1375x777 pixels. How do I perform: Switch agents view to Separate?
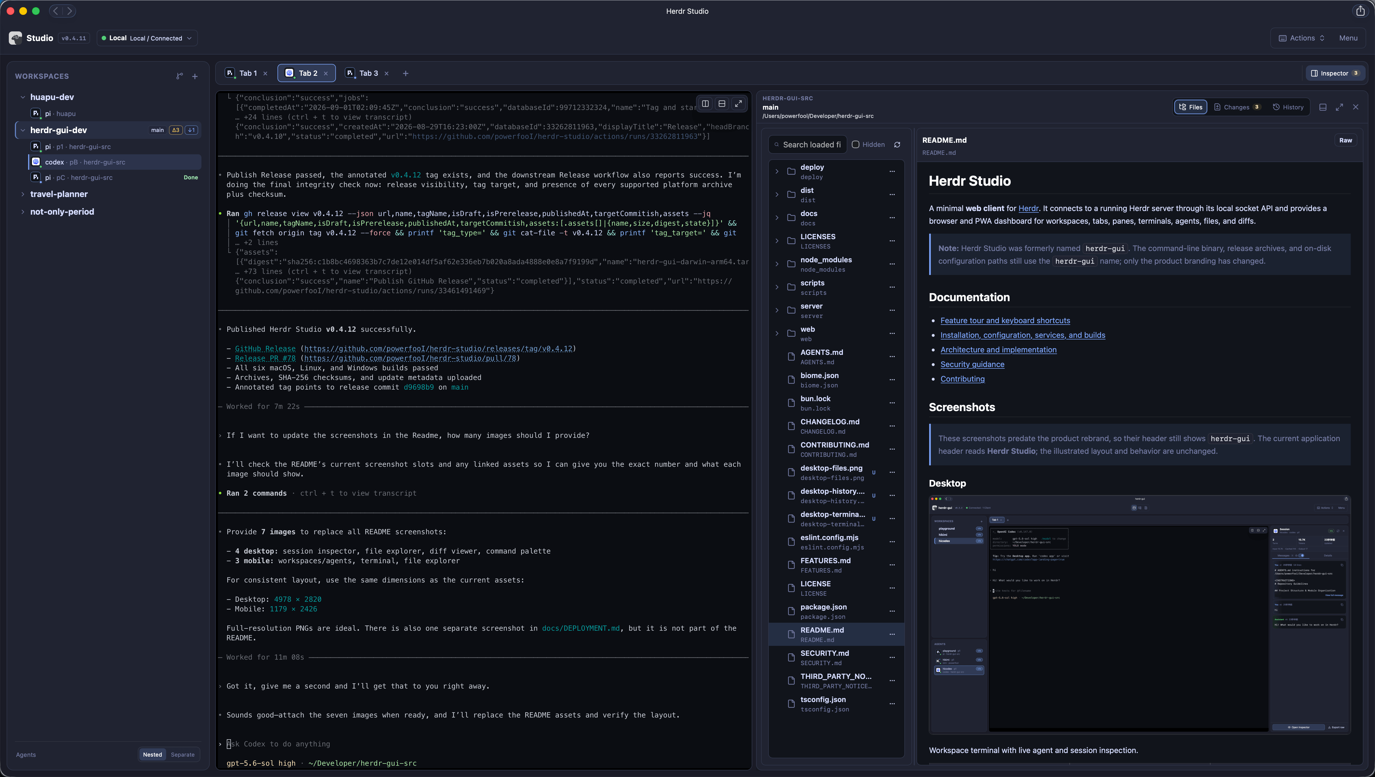click(182, 755)
